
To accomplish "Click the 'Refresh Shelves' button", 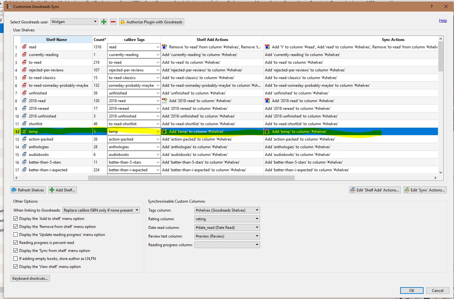I will (28, 190).
